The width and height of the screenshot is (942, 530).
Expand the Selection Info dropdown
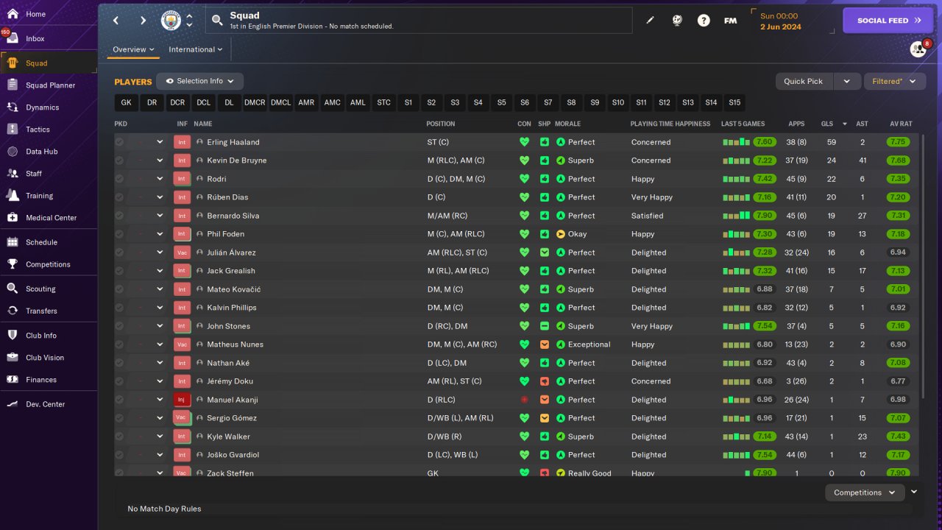point(200,81)
